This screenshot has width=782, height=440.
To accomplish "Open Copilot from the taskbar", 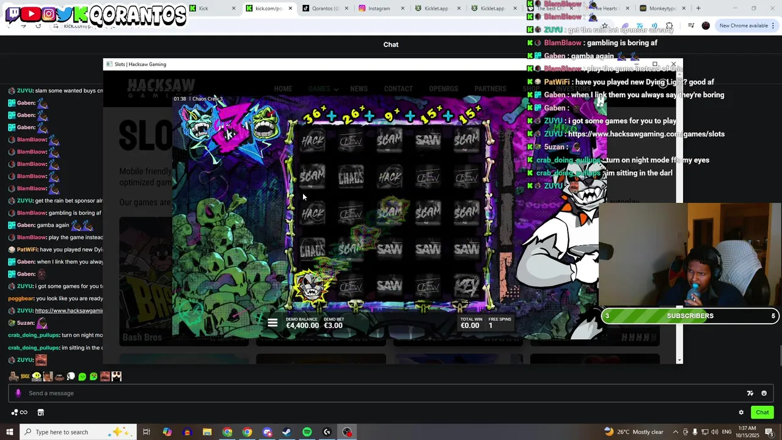I will 167,432.
